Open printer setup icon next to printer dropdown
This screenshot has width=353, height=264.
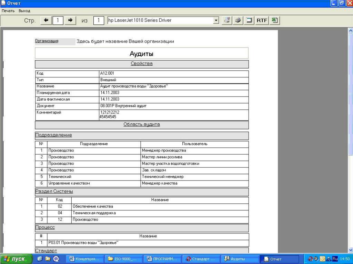[x=227, y=20]
